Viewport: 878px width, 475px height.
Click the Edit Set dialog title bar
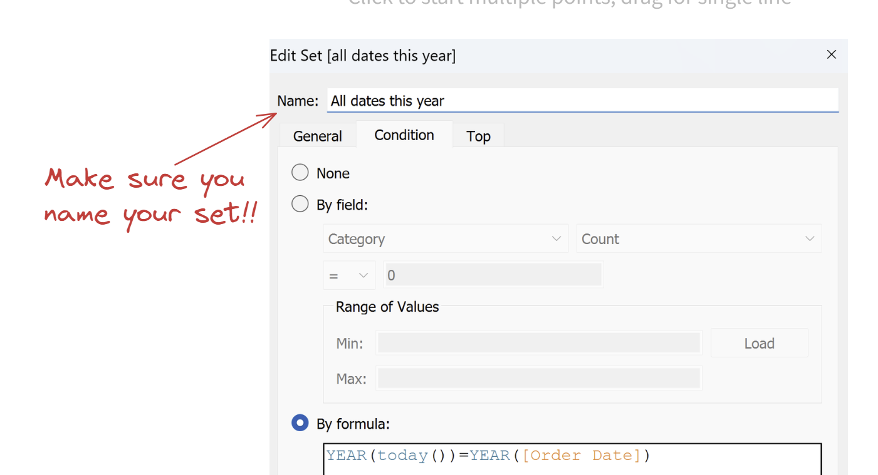(x=501, y=56)
